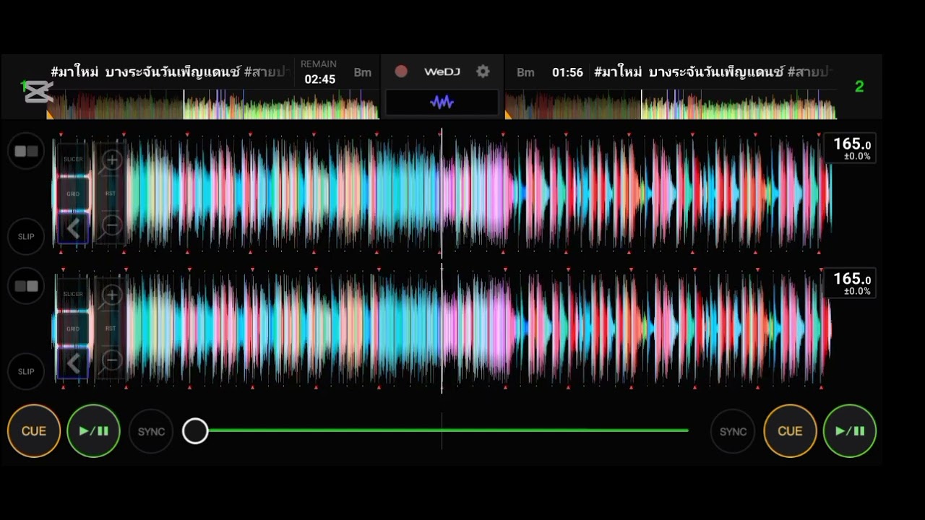Viewport: 925px width, 520px height.
Task: Zoom in deck 2 waveform
Action: tap(112, 295)
